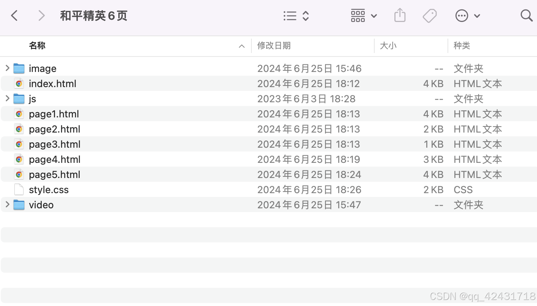Expand the js folder disclosure arrow
The image size is (537, 306).
(7, 98)
